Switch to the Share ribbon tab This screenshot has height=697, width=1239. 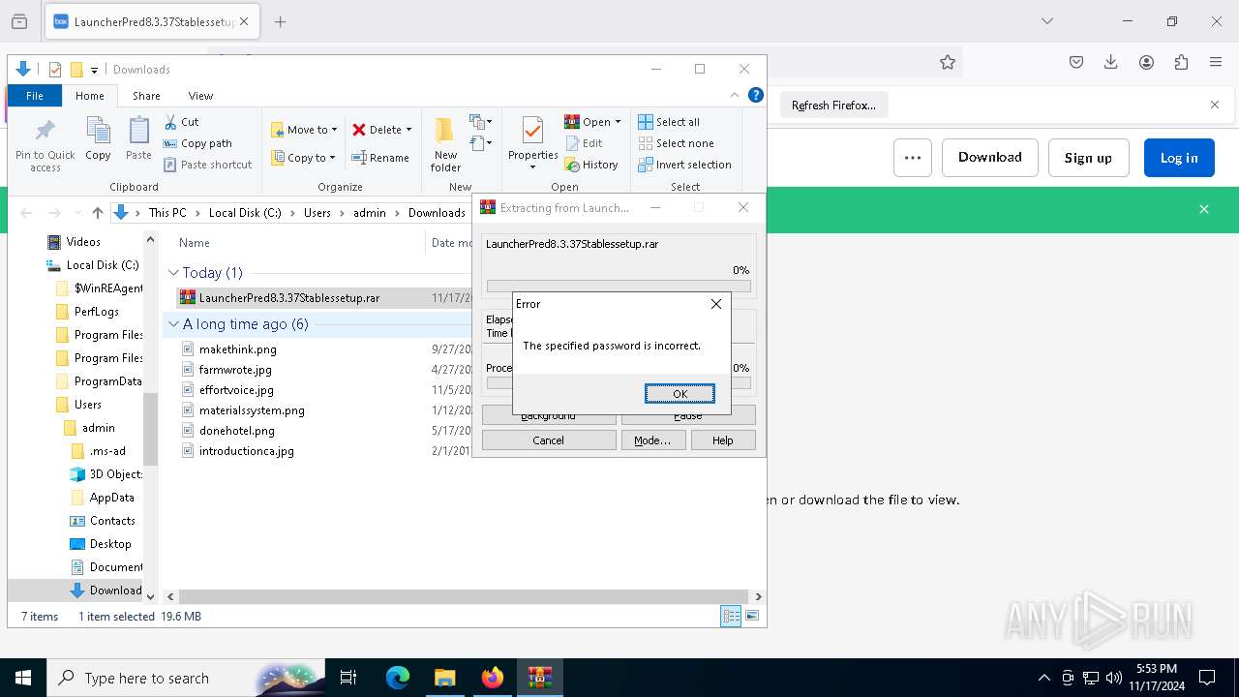pyautogui.click(x=146, y=96)
